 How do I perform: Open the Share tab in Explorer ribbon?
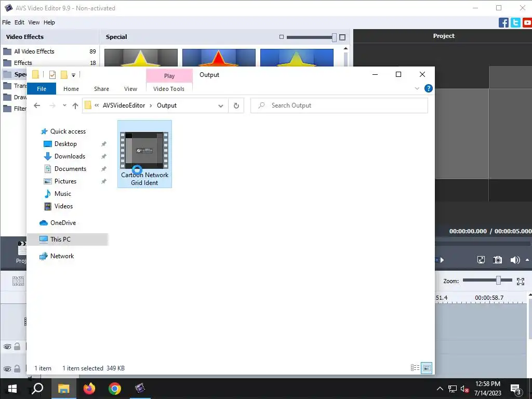[x=101, y=89]
